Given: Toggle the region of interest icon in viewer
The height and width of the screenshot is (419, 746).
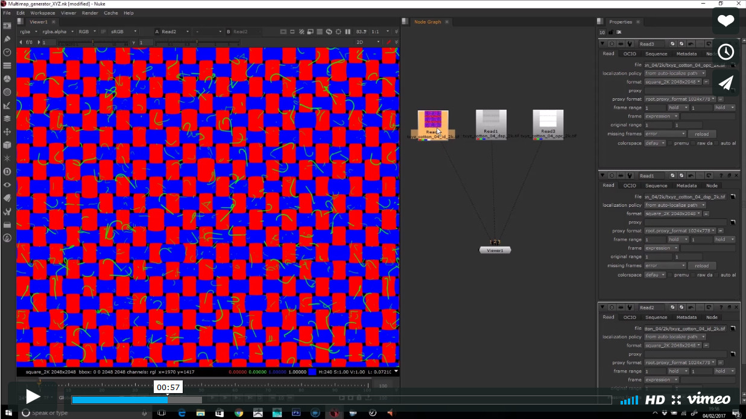Looking at the screenshot, I should point(338,31).
